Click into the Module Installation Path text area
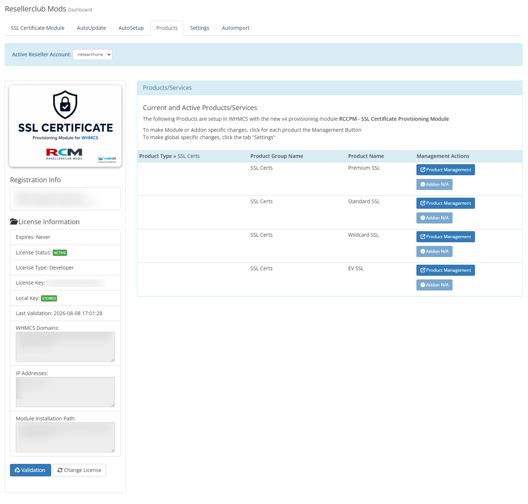The image size is (528, 504). [x=65, y=437]
